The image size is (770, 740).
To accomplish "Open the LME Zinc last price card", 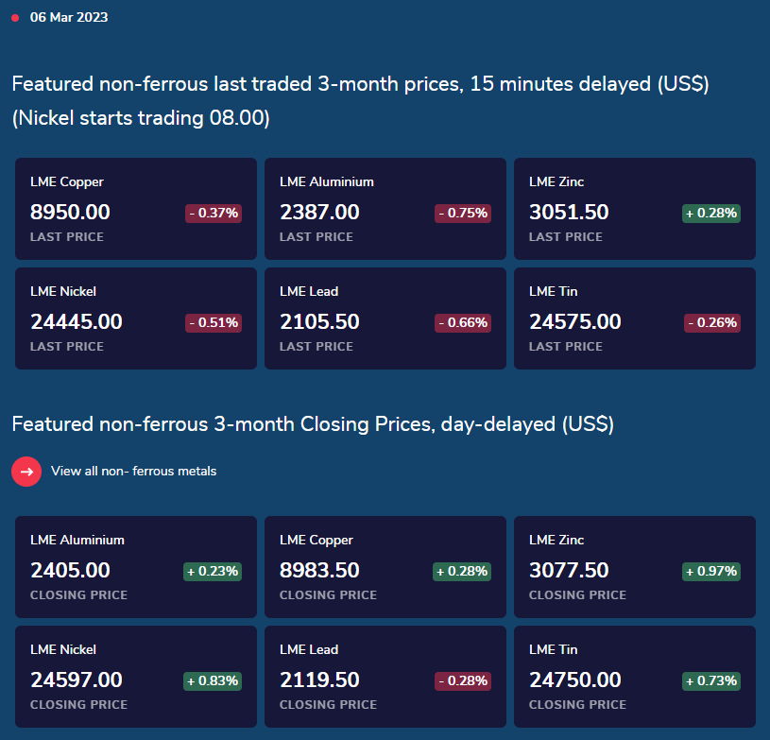I will 635,209.
